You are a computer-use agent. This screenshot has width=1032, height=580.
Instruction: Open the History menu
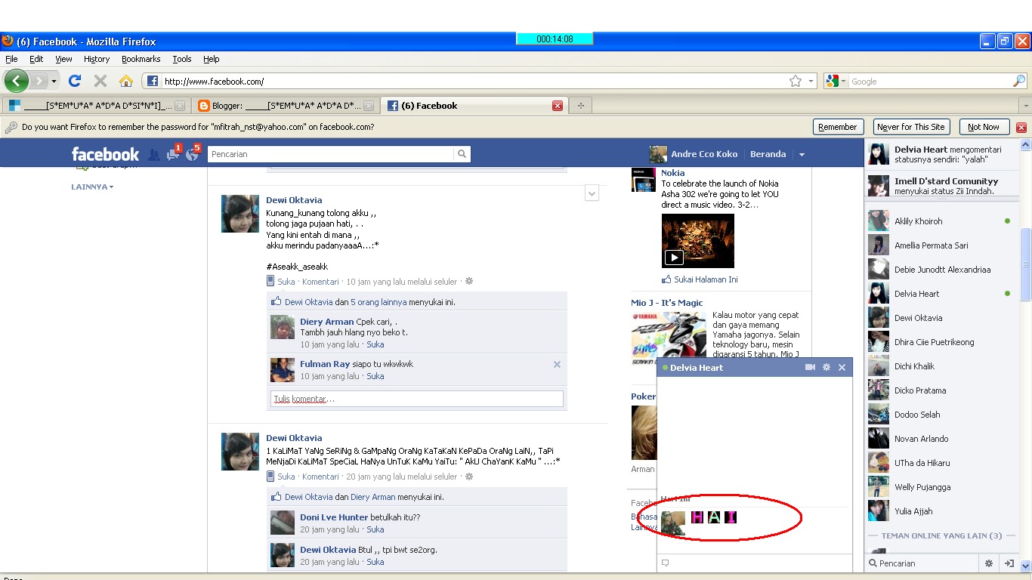(x=97, y=59)
